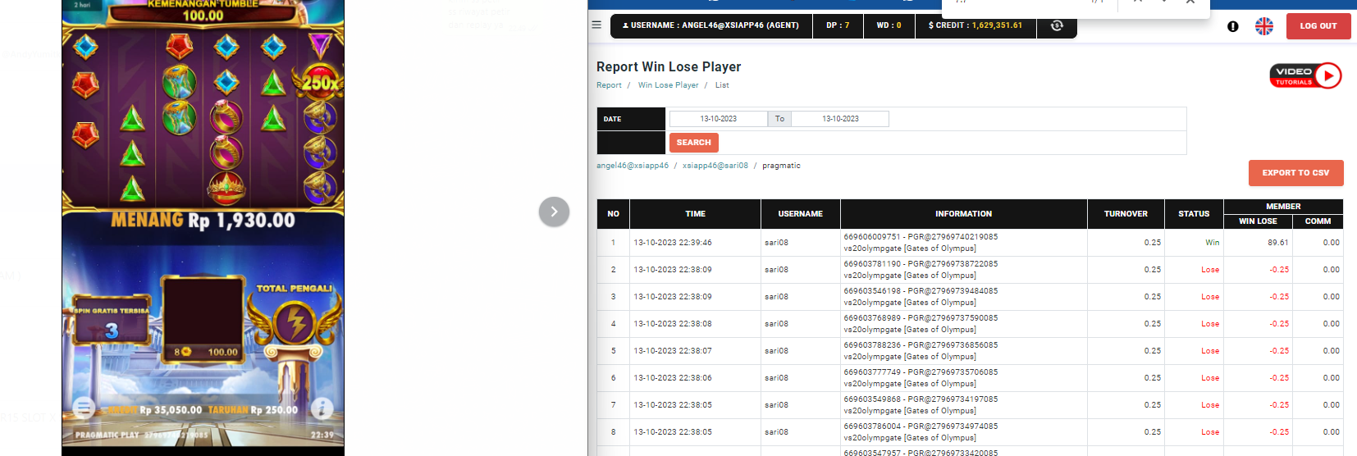Click the 250x multiplier orb
Image resolution: width=1357 pixels, height=456 pixels.
(x=321, y=82)
